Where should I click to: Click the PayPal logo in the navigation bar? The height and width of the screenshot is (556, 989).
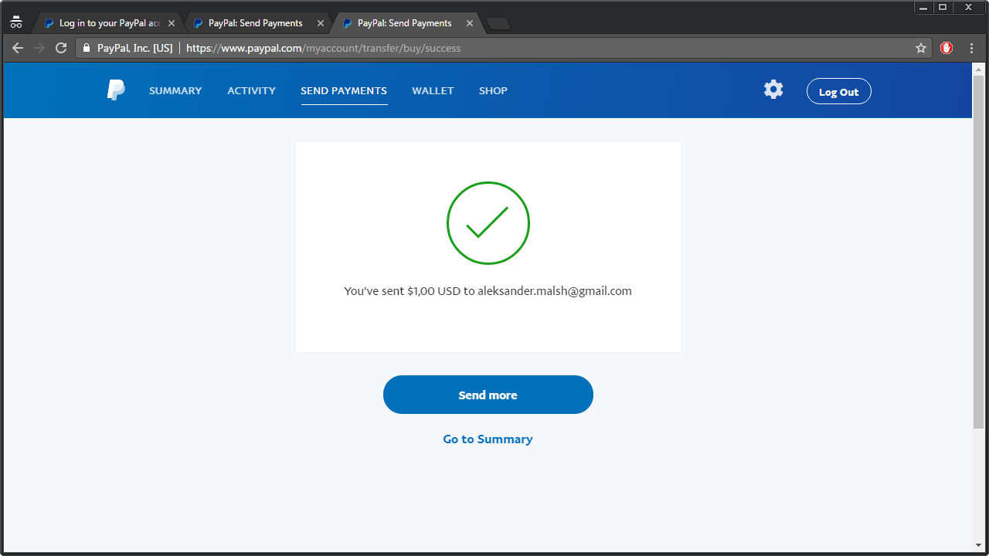coord(115,90)
